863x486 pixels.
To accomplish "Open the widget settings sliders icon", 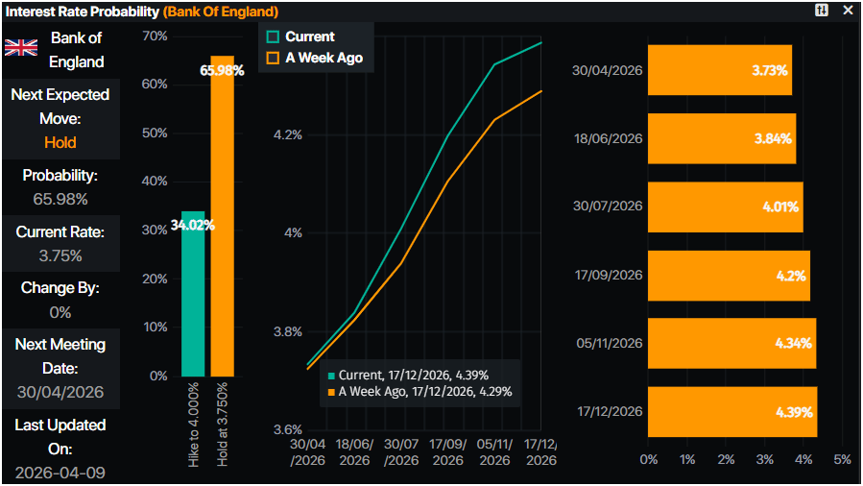I will [x=822, y=11].
